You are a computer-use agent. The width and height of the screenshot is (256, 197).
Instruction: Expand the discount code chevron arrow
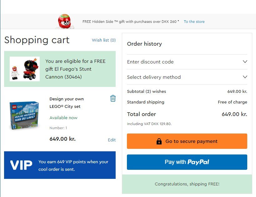(x=245, y=62)
